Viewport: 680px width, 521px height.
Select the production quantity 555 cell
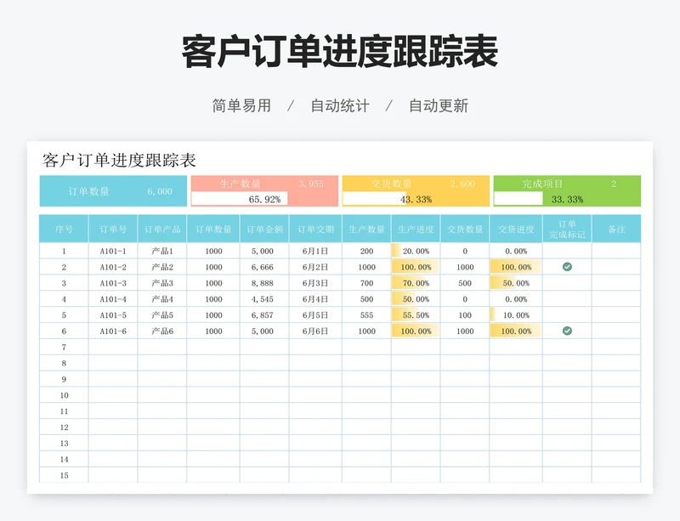tap(366, 315)
